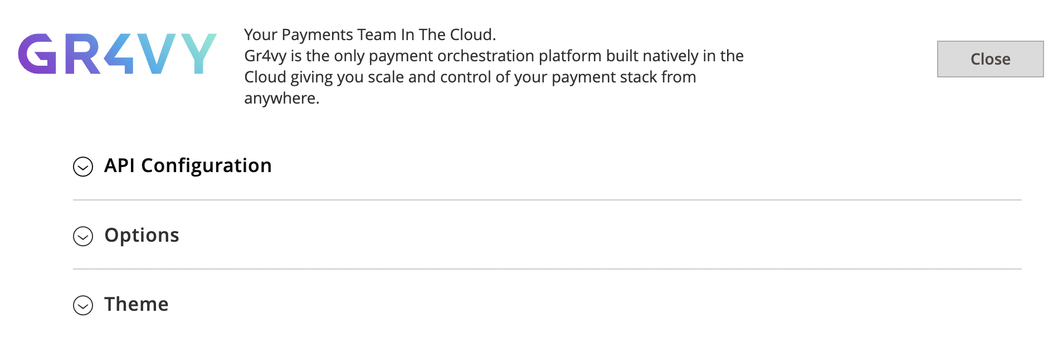Click the circled chevron beside Theme

[83, 305]
